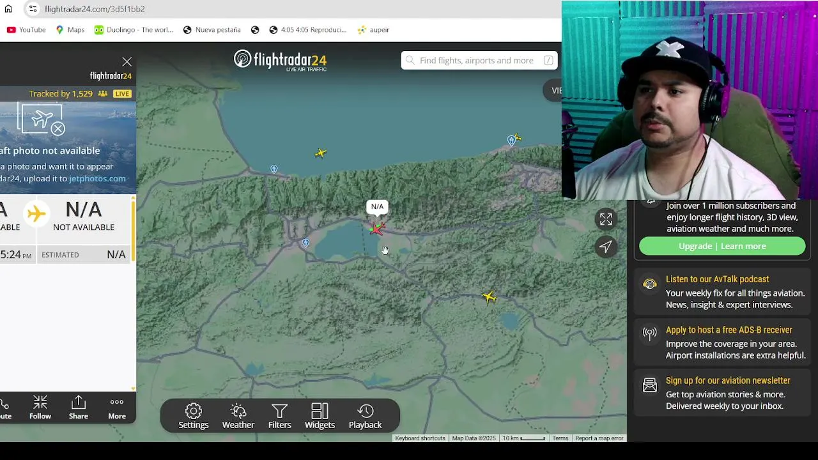This screenshot has width=818, height=460.
Task: Open the aupeir bookmark
Action: [373, 29]
